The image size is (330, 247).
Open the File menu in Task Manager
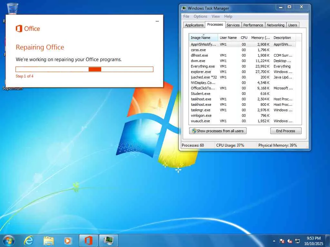(186, 16)
